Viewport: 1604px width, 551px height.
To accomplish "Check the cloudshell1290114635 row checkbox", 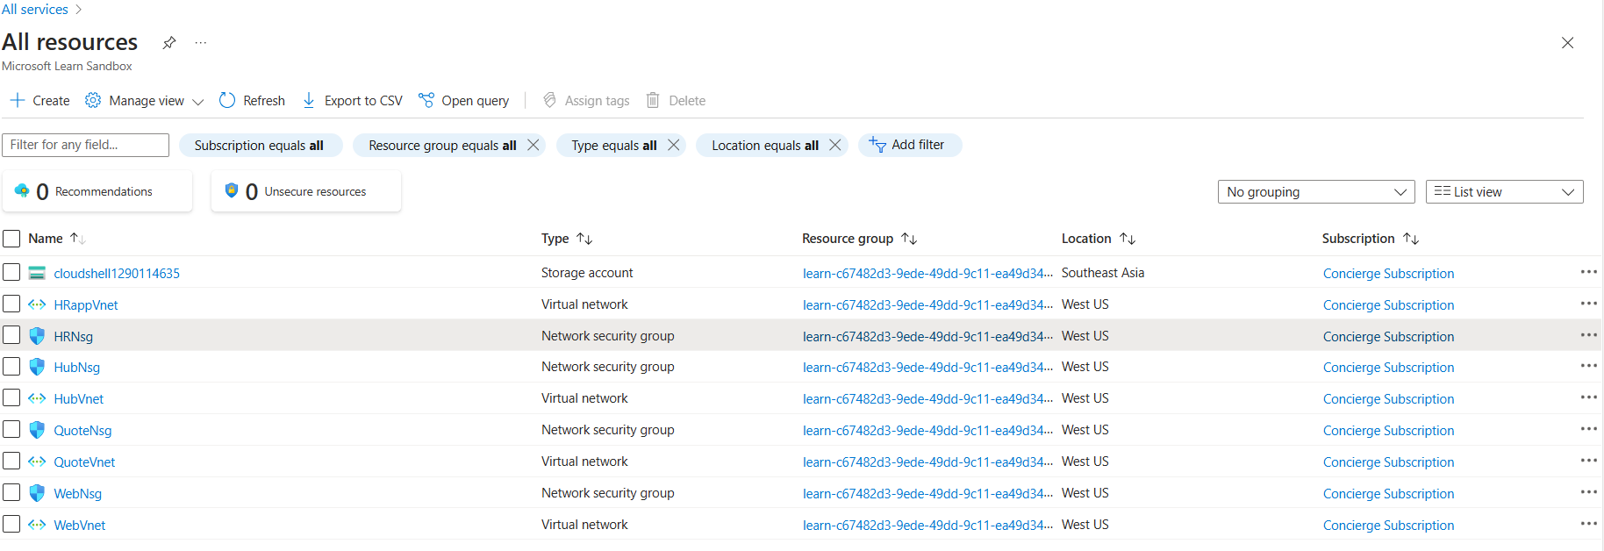I will tap(11, 272).
